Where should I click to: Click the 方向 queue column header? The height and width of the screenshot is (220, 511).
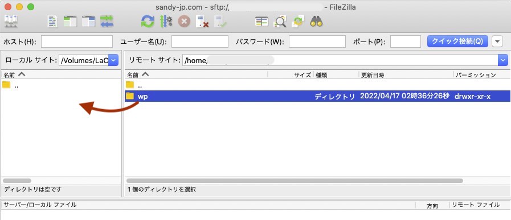coord(432,205)
